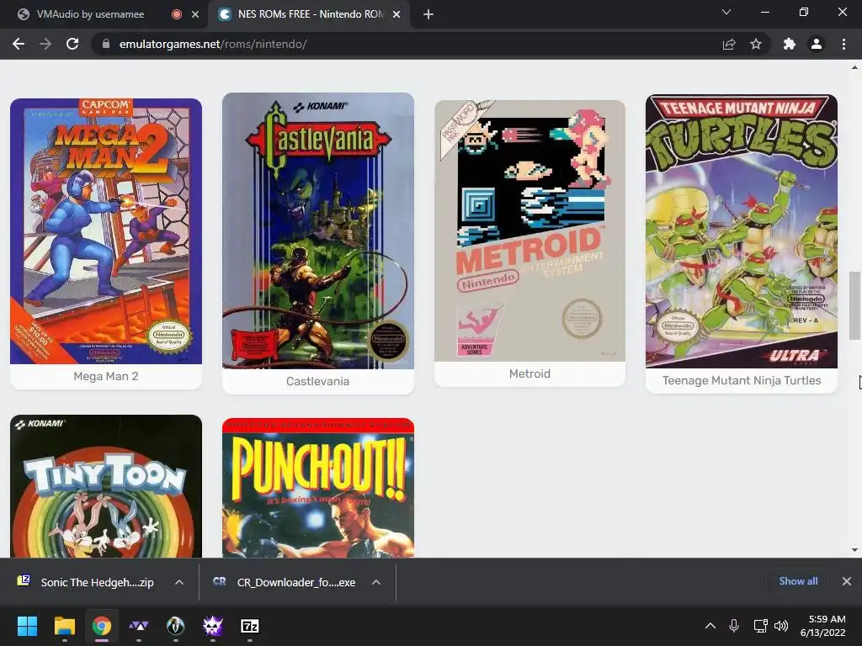Image resolution: width=862 pixels, height=646 pixels.
Task: Show hidden system tray icons
Action: (710, 626)
